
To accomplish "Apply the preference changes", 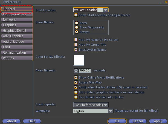I will pos(158,121).
